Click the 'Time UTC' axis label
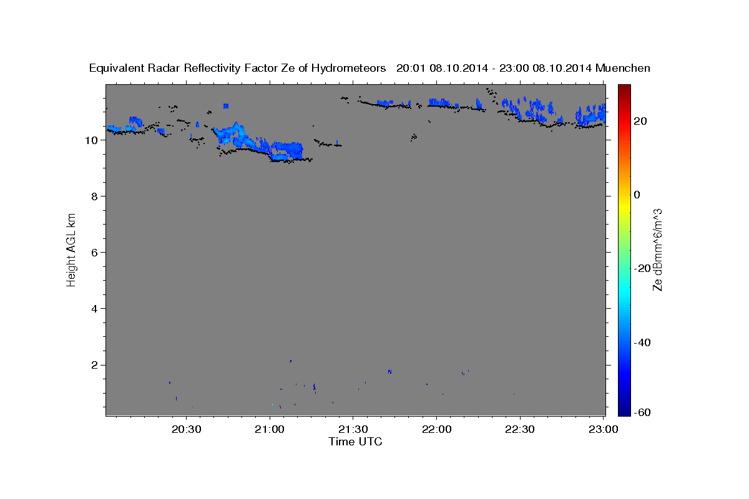 pos(355,442)
